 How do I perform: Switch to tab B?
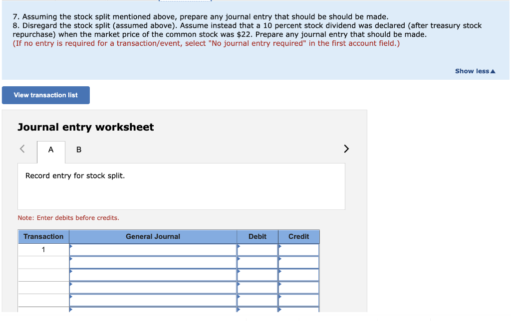click(x=78, y=150)
